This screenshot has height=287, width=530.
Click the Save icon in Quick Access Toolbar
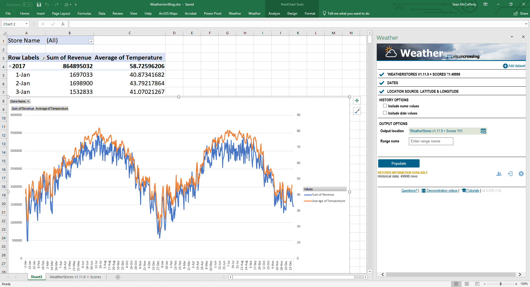point(39,4)
